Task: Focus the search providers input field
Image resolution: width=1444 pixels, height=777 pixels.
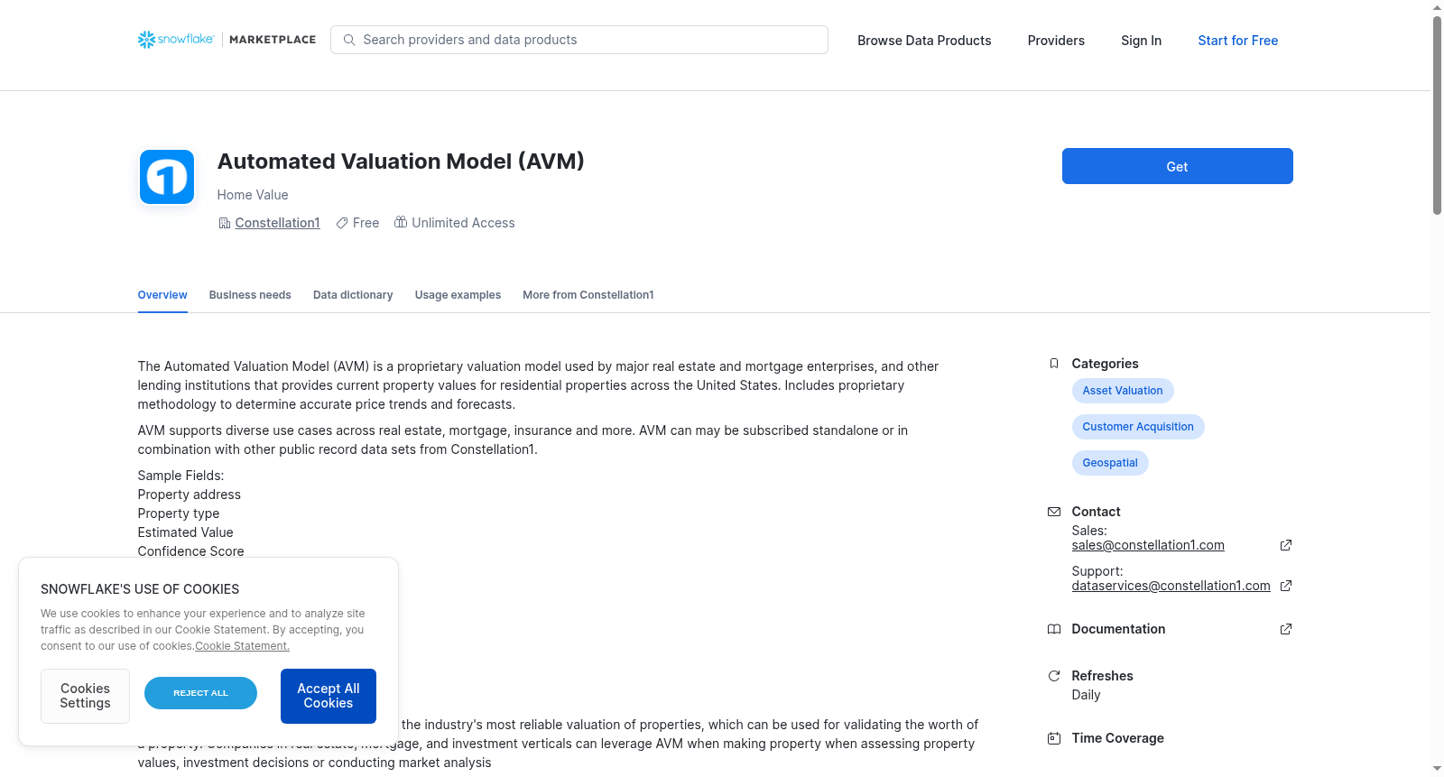Action: click(579, 40)
